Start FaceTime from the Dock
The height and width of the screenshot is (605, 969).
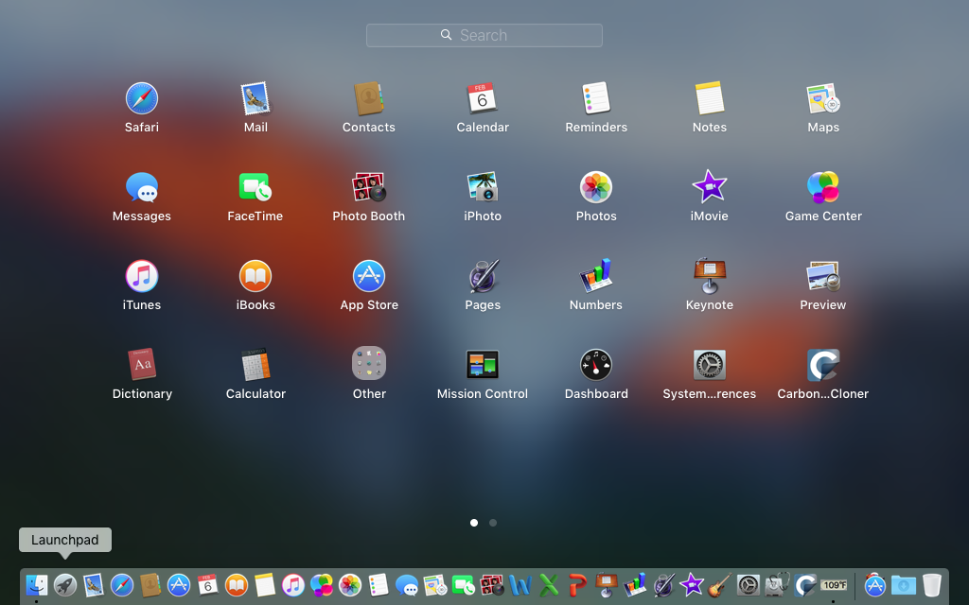[464, 585]
